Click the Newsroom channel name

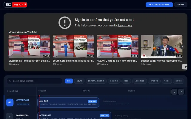(x=22, y=100)
